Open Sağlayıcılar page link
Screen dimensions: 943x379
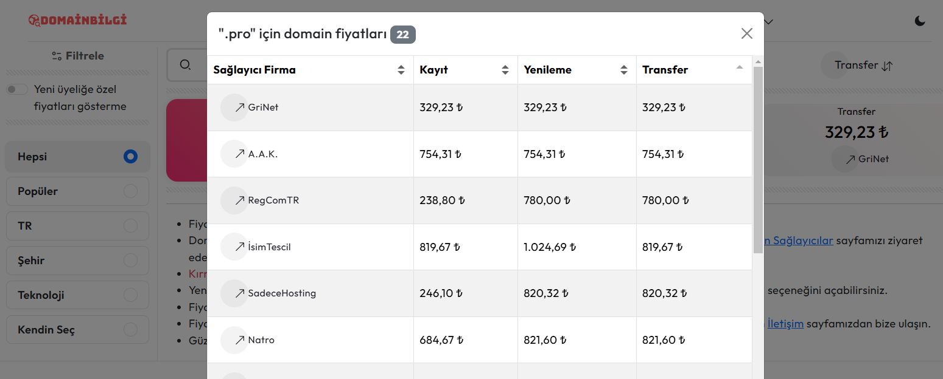pos(798,240)
